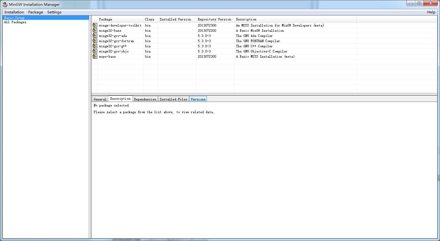Open the Settings menu
Image resolution: width=440 pixels, height=241 pixels.
tap(54, 12)
